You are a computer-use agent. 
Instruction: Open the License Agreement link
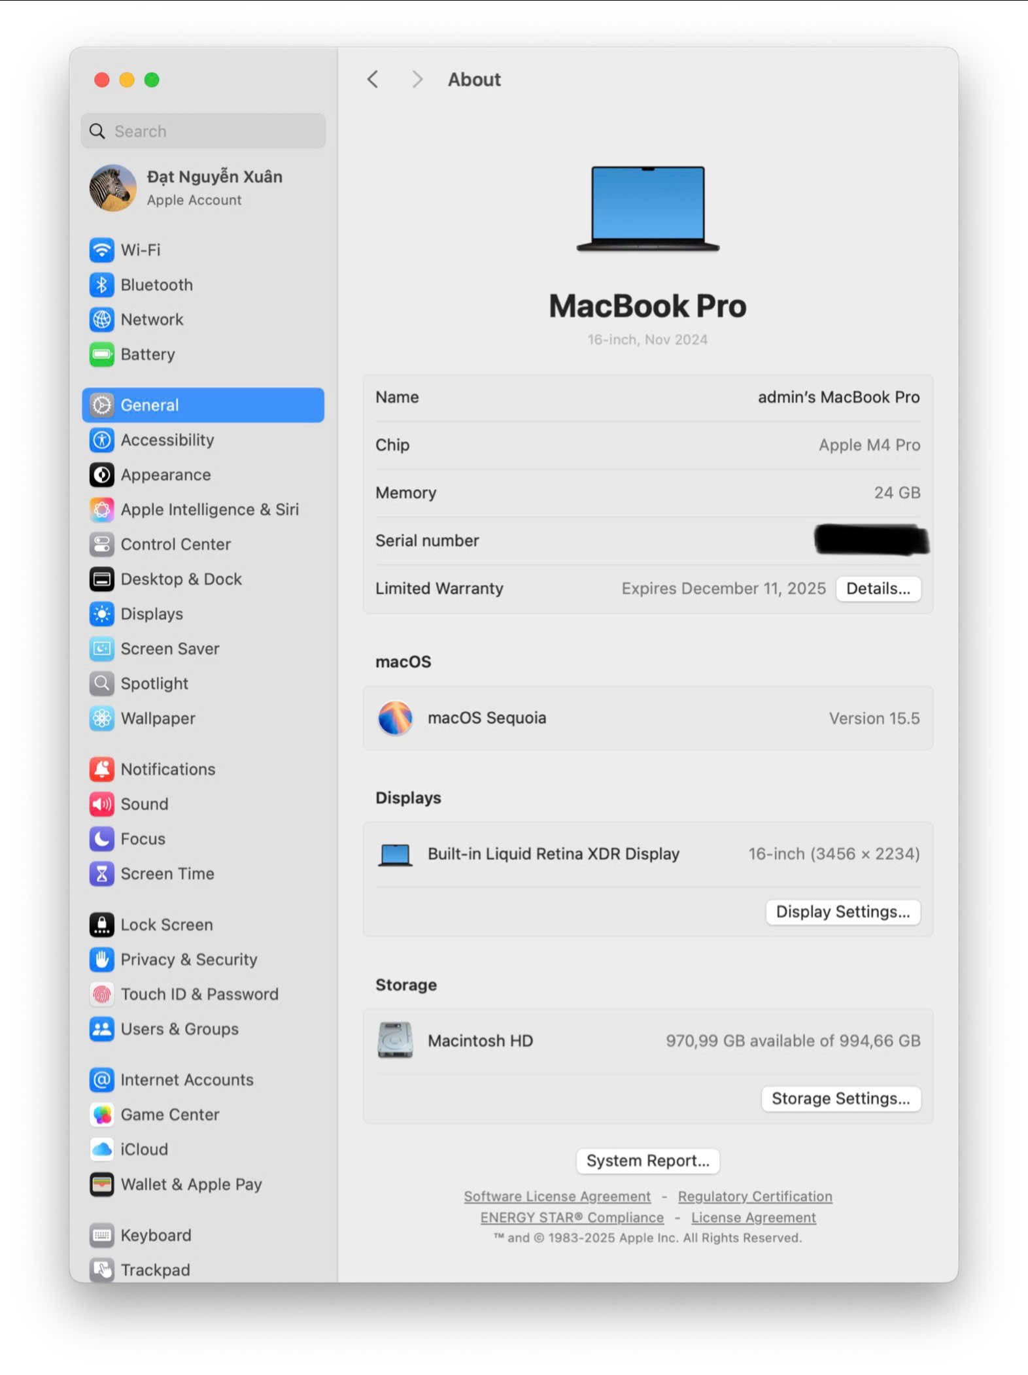pyautogui.click(x=753, y=1217)
